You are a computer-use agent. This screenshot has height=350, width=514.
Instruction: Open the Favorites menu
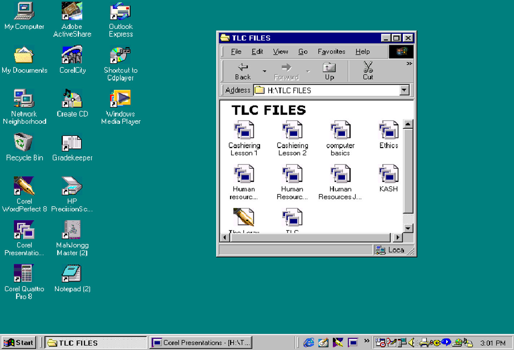click(x=331, y=52)
